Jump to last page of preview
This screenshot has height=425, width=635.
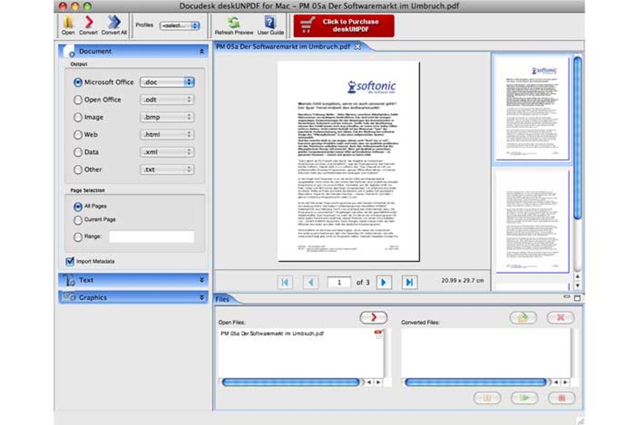410,282
